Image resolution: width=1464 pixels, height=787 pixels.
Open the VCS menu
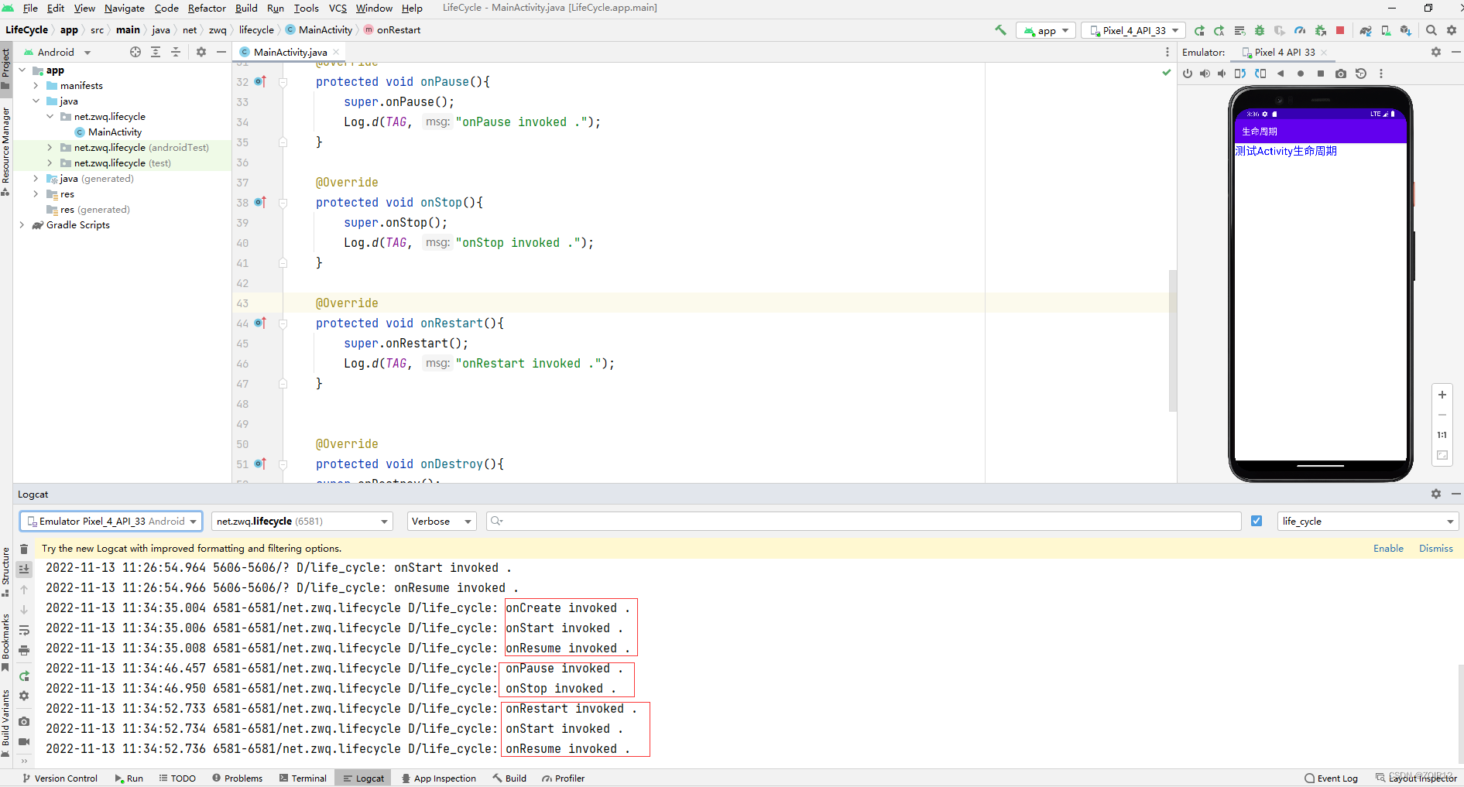(x=338, y=8)
